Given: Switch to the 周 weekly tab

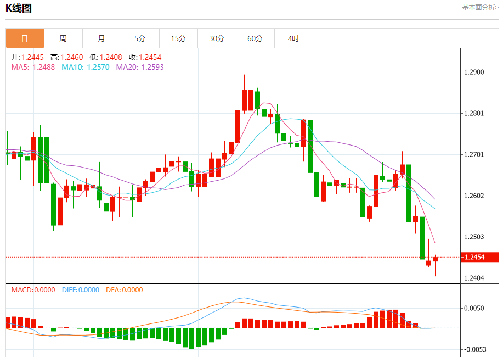Looking at the screenshot, I should pos(63,38).
